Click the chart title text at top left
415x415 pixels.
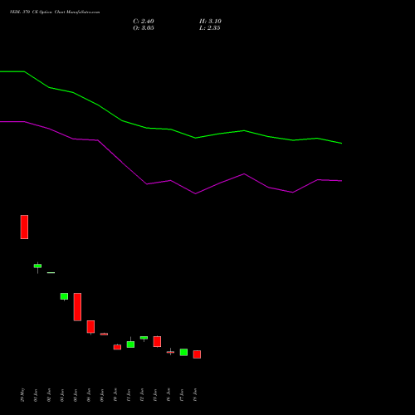tap(55, 12)
